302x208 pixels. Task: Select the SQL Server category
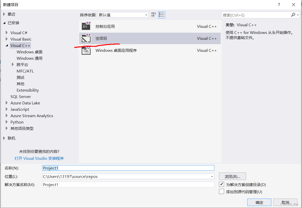[21, 96]
